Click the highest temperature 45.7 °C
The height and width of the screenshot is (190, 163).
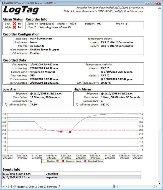coord(105,76)
